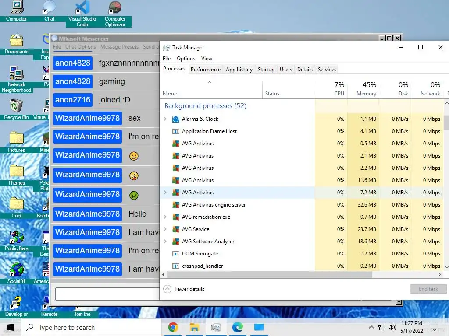Select the COM Surrogate process row
The image size is (449, 336).
click(302, 254)
